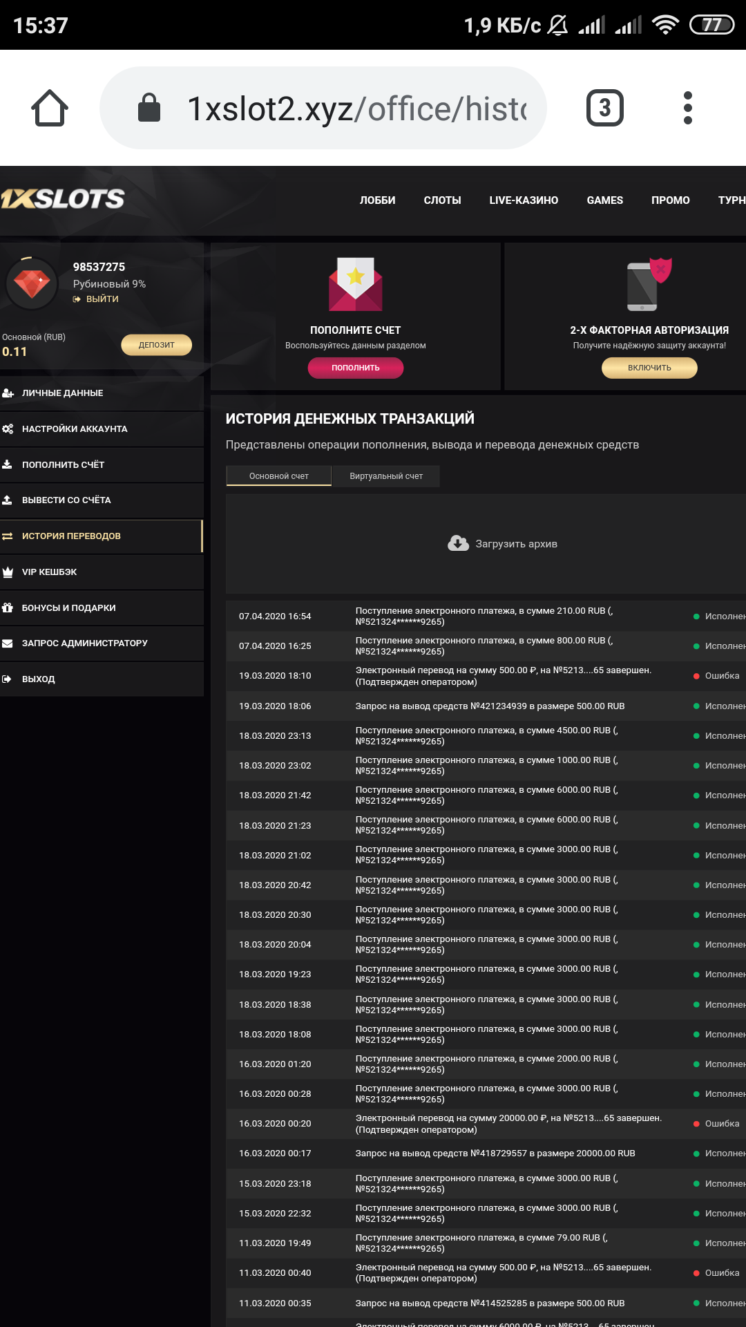This screenshot has width=746, height=1327.
Task: Open ВЫВЕСТИ СО СЧЁТА in sidebar
Action: [66, 500]
